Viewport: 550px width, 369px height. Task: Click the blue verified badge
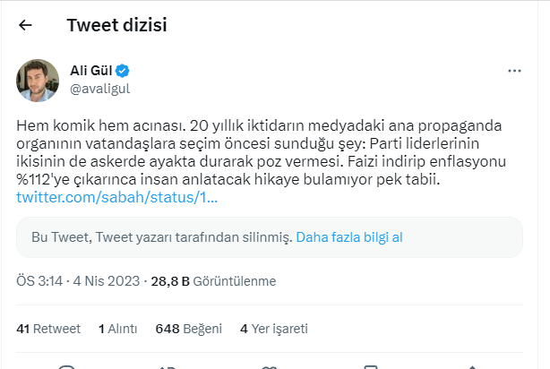[x=127, y=70]
